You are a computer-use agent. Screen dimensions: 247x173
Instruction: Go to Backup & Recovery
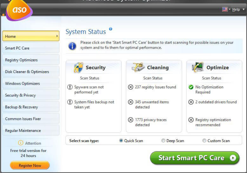click(x=31, y=107)
